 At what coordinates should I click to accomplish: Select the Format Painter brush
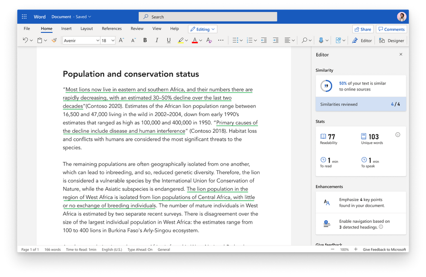54,40
